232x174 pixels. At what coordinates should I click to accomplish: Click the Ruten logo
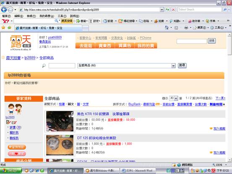(x=21, y=43)
